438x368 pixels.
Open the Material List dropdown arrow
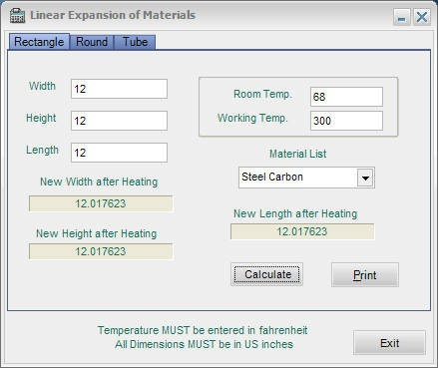pyautogui.click(x=365, y=178)
